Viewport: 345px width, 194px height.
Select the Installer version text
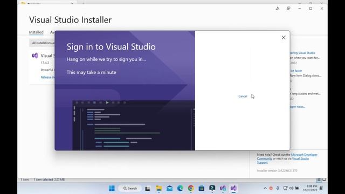click(277, 170)
